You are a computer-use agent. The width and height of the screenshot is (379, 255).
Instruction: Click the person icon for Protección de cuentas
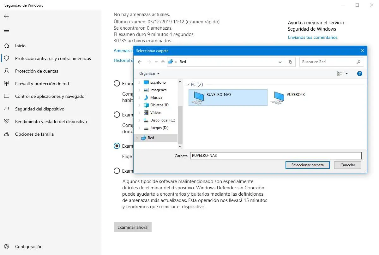pos(7,71)
